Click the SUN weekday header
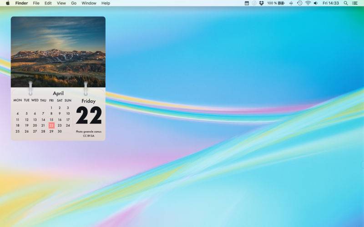 [x=68, y=100]
